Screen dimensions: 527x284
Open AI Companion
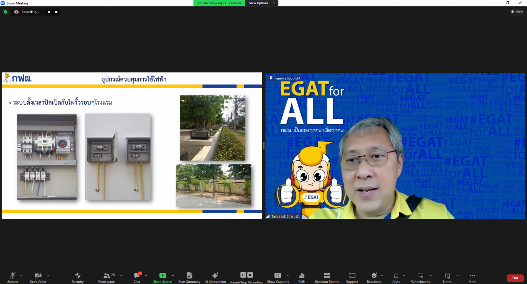215,277
